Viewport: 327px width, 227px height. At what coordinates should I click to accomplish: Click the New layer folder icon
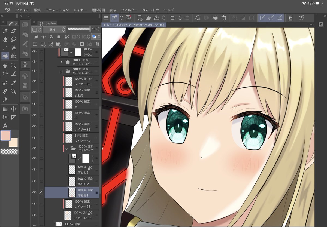[58, 44]
